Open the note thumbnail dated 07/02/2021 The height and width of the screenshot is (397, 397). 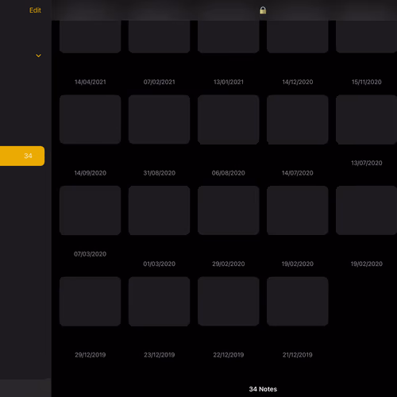160,37
